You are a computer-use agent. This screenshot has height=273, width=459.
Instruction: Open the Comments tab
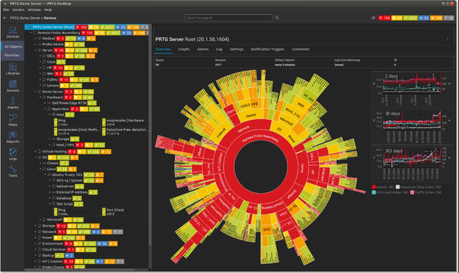click(300, 49)
